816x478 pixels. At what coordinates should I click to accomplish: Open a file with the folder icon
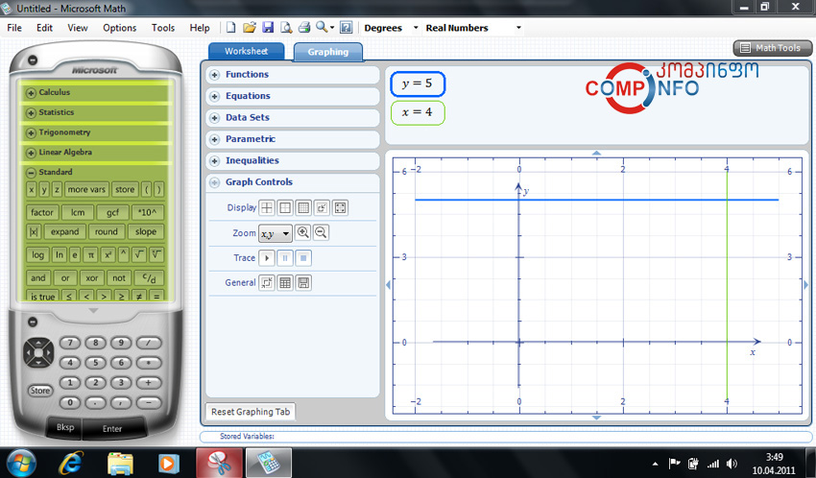pyautogui.click(x=250, y=28)
